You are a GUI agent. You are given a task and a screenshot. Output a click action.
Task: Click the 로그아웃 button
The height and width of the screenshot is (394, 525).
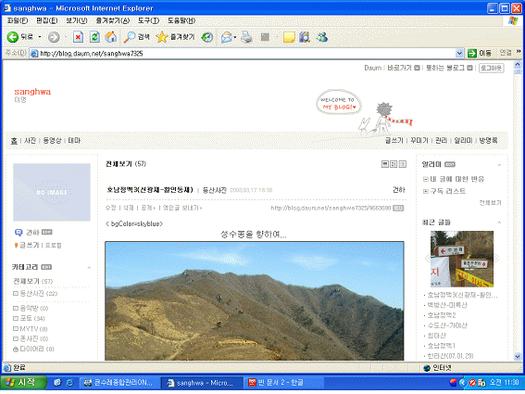pos(491,68)
